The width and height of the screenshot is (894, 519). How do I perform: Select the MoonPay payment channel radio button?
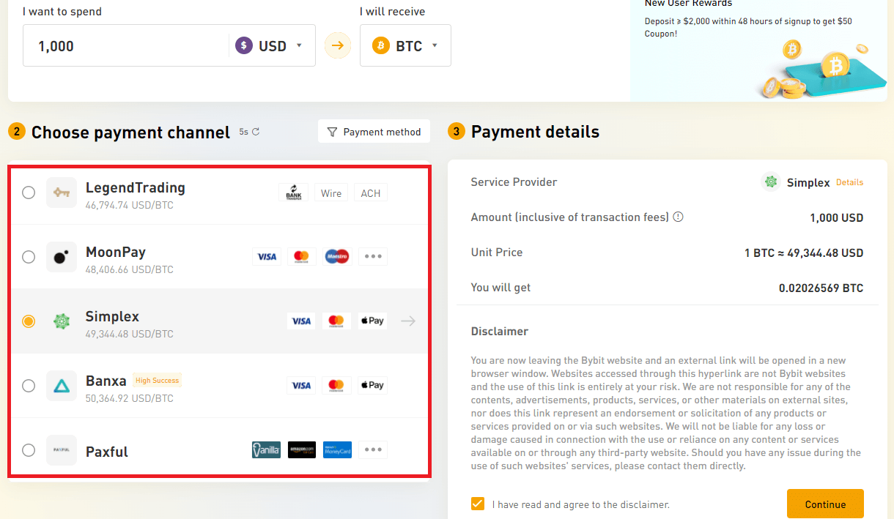(29, 257)
